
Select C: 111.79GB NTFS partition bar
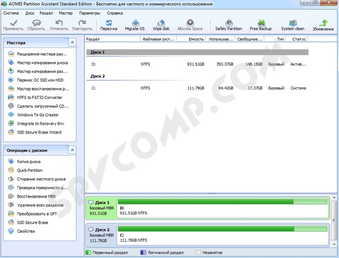pyautogui.click(x=223, y=235)
